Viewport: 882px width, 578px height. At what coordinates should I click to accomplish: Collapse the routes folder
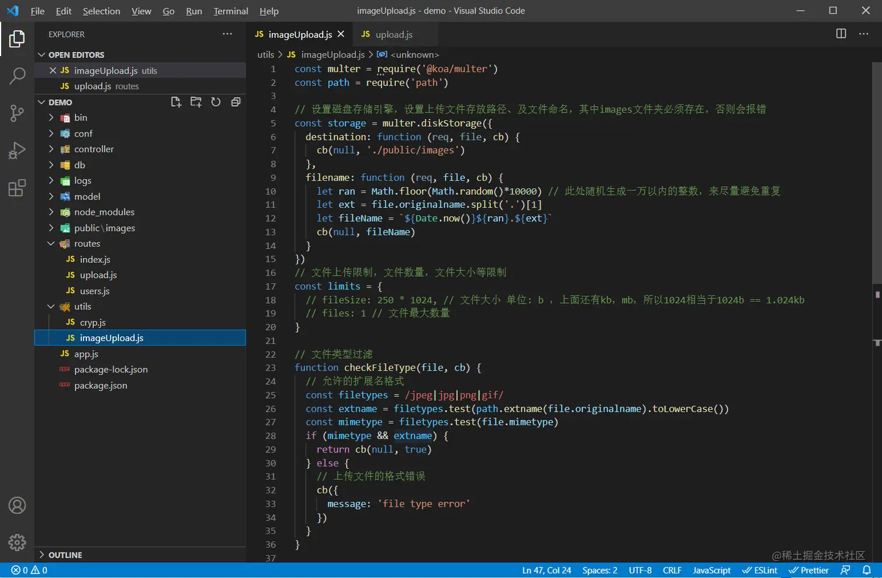point(87,243)
